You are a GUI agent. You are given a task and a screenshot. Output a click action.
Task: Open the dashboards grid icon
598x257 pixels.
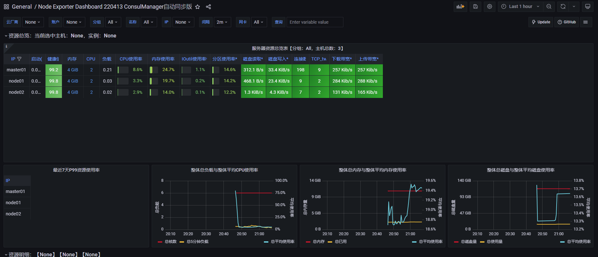click(6, 7)
